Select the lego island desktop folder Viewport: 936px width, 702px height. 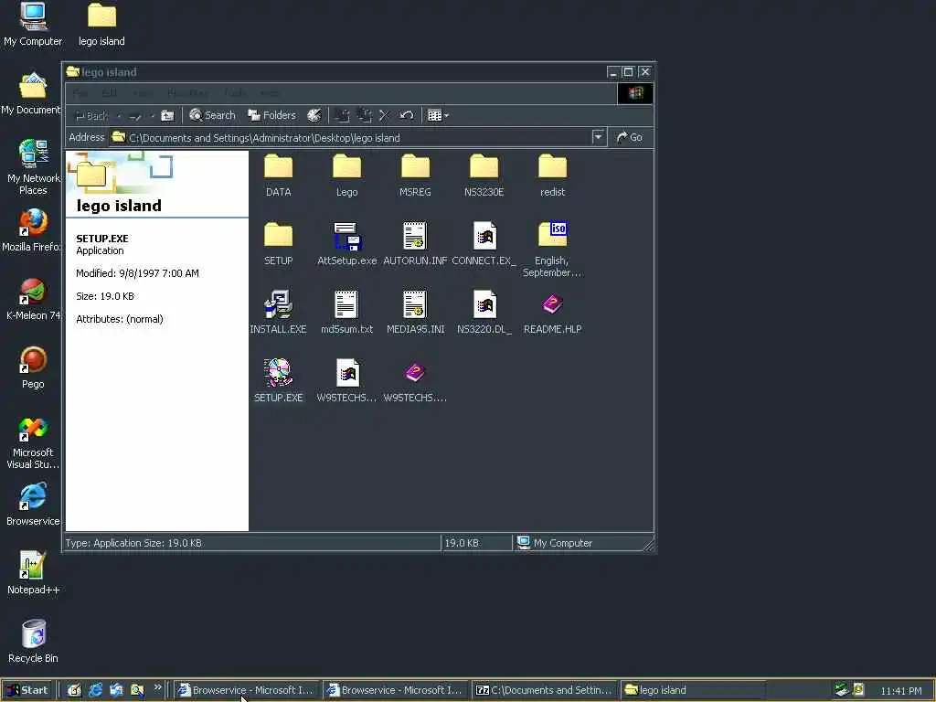tap(101, 25)
